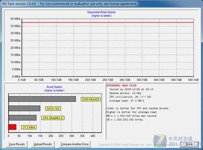Click 'GB = 1,000,000,000 bytes' line
203x150 pixels.
125,120
